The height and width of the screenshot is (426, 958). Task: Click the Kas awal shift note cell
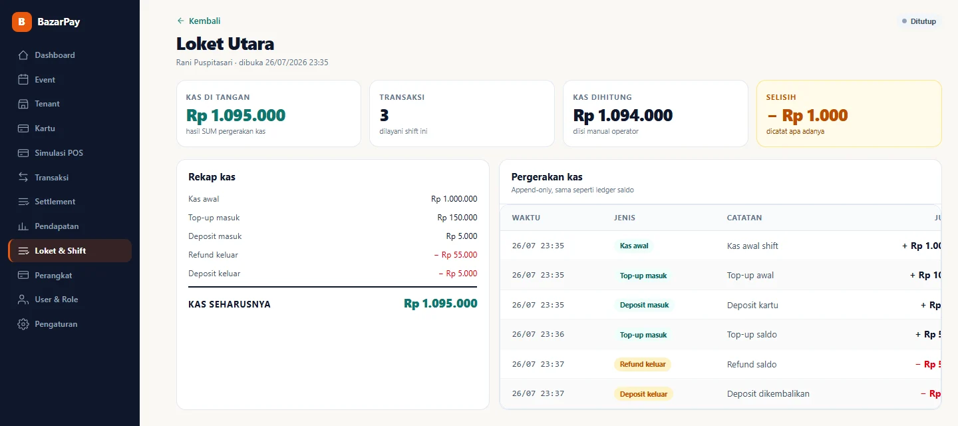(752, 246)
